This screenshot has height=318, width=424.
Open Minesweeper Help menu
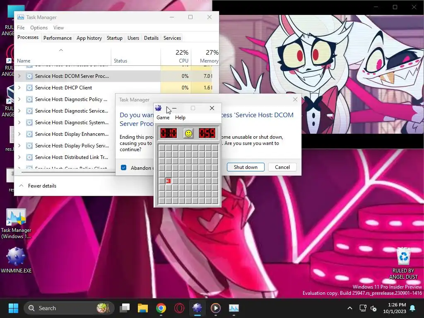(180, 117)
